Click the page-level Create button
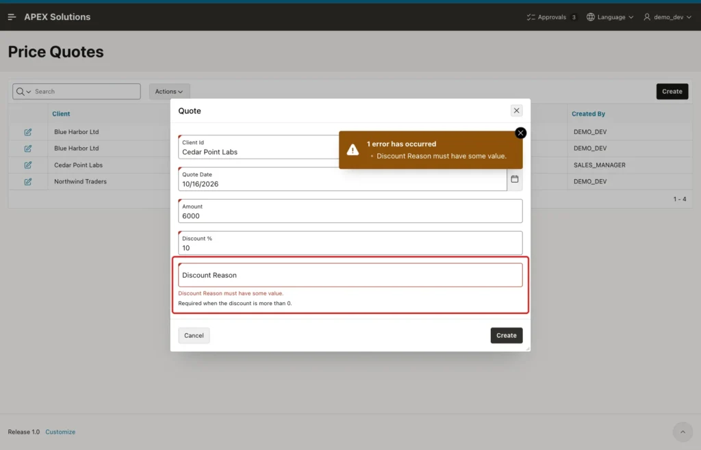Screen dimensions: 701x450 point(672,92)
